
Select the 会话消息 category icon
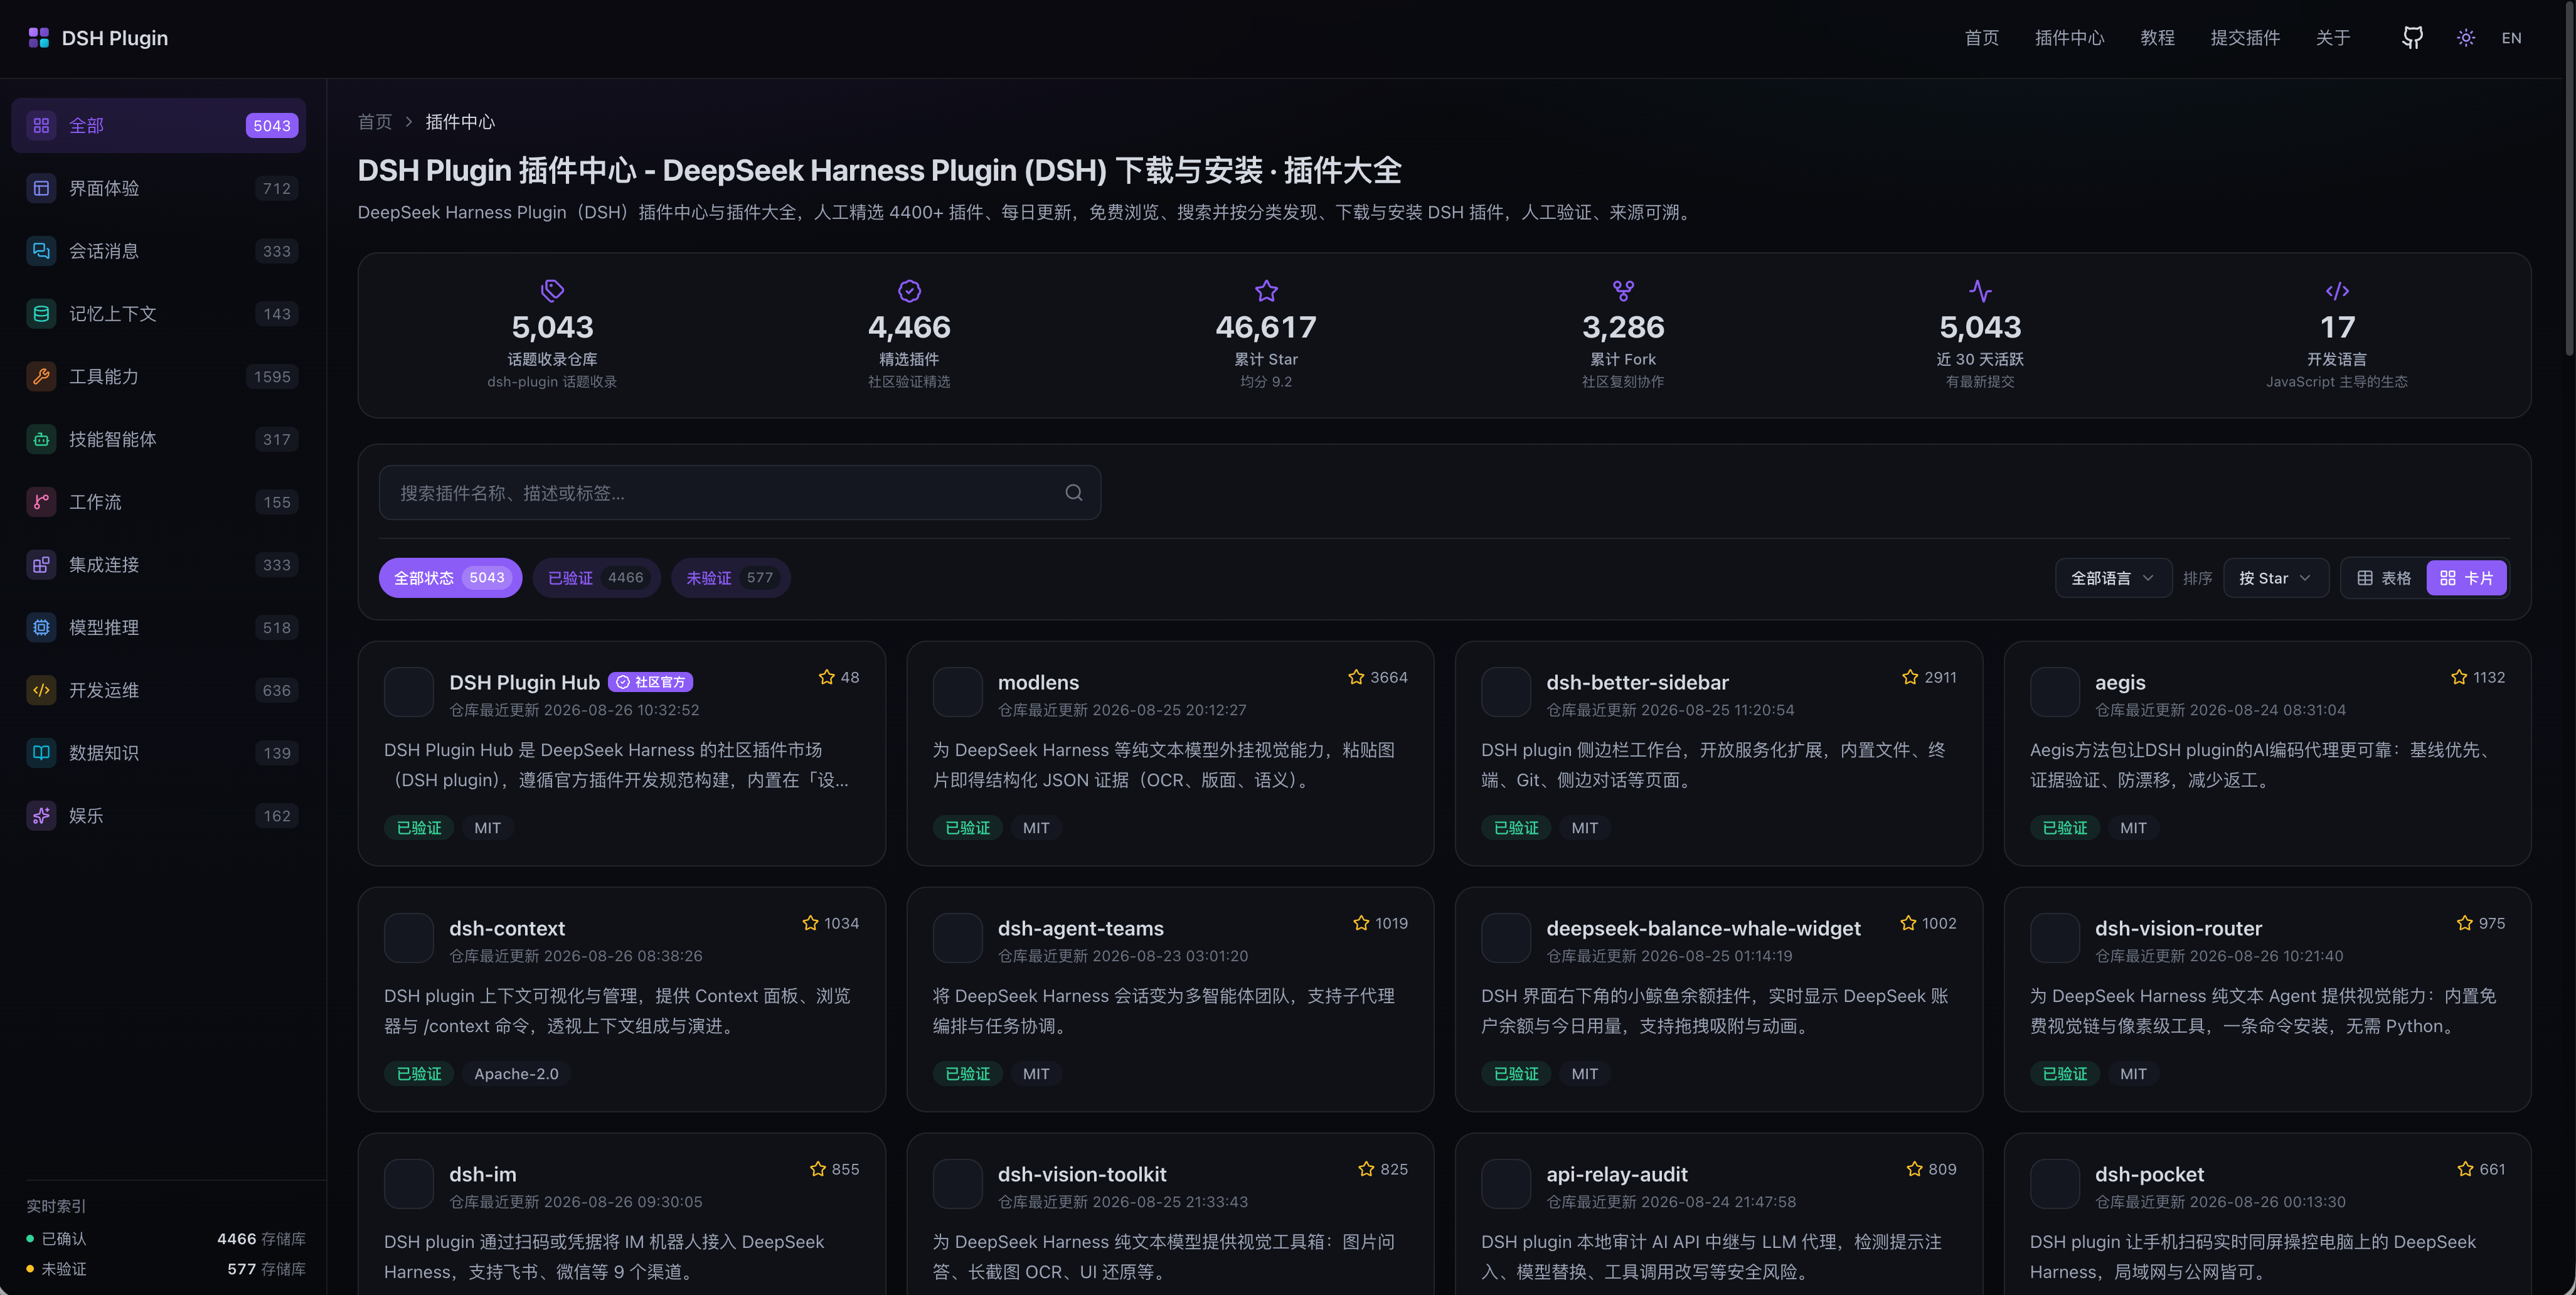pos(41,251)
